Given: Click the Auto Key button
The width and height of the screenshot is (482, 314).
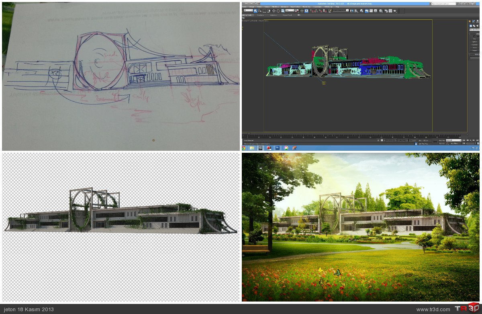Looking at the screenshot, I should click(442, 140).
